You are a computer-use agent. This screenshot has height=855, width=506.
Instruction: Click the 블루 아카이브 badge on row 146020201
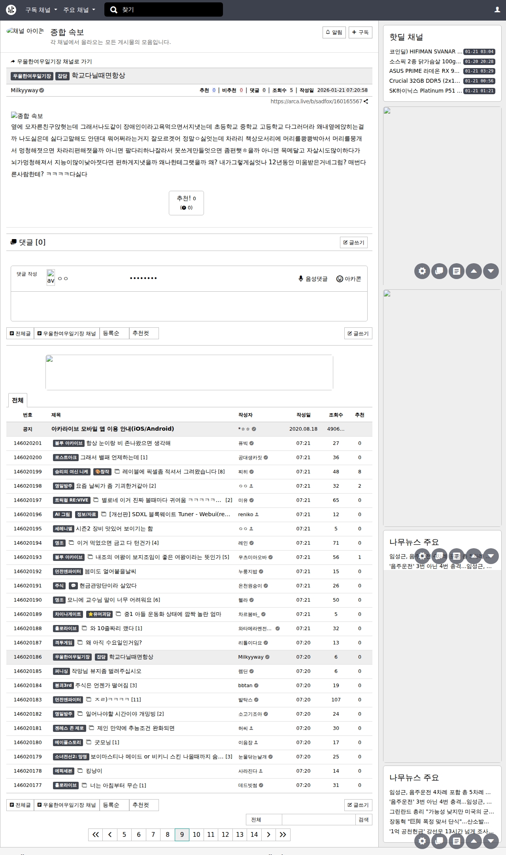tap(69, 443)
